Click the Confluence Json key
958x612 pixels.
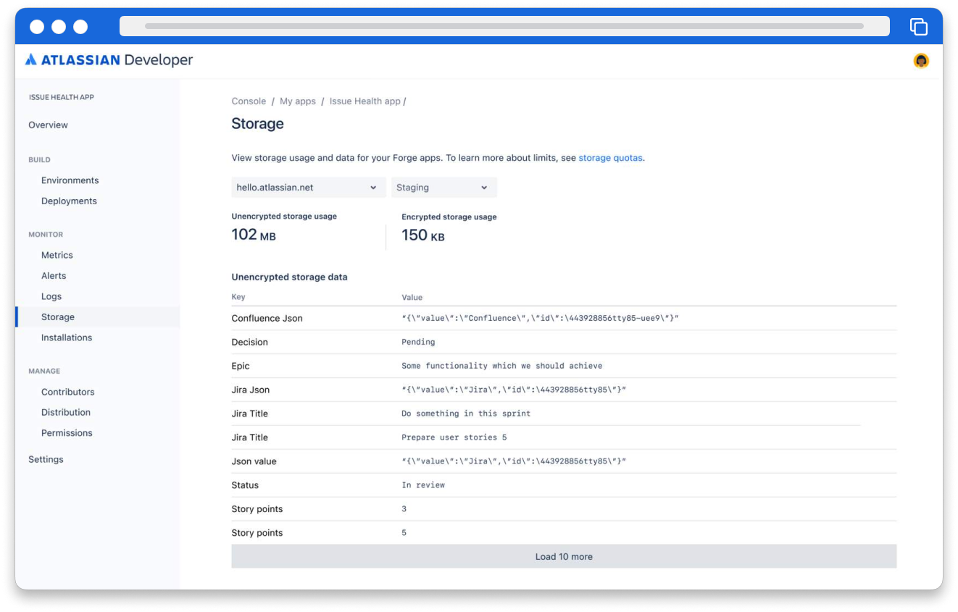coord(267,319)
